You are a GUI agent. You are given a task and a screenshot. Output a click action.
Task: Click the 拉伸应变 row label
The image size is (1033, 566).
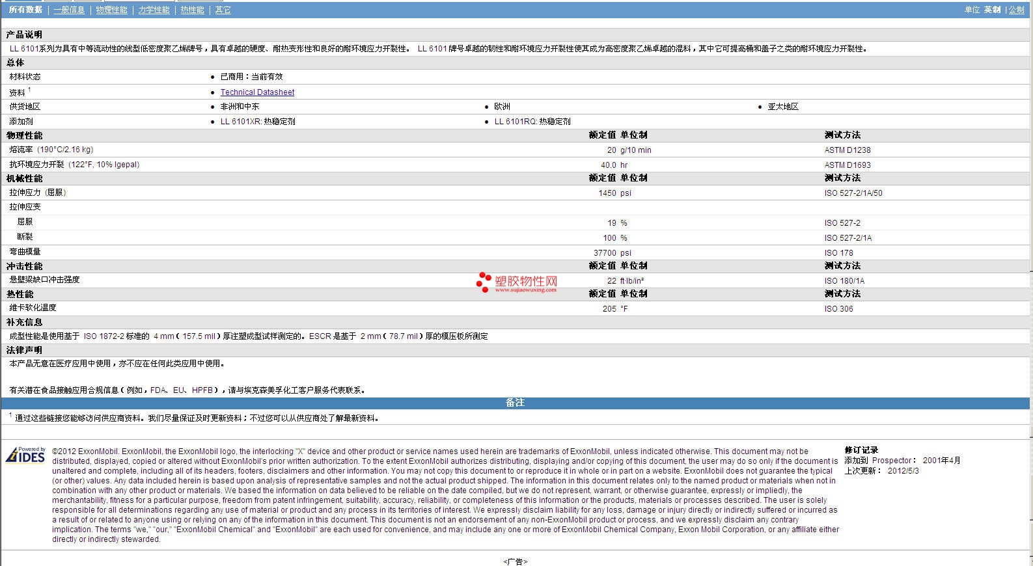pyautogui.click(x=25, y=207)
